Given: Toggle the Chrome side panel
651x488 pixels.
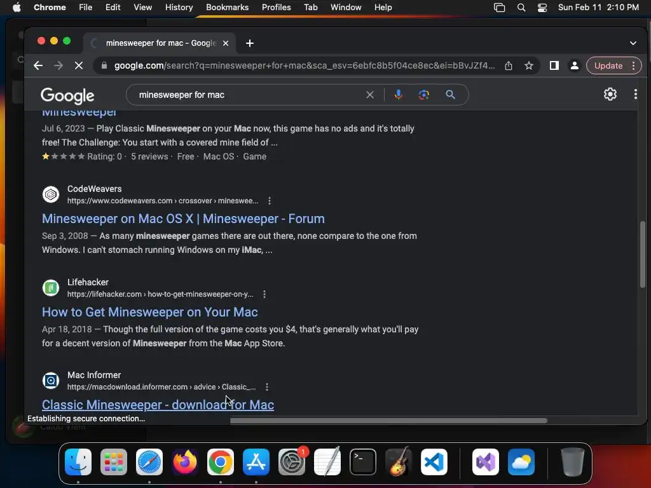Looking at the screenshot, I should point(554,65).
